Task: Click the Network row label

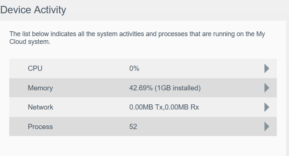Action: coord(41,107)
